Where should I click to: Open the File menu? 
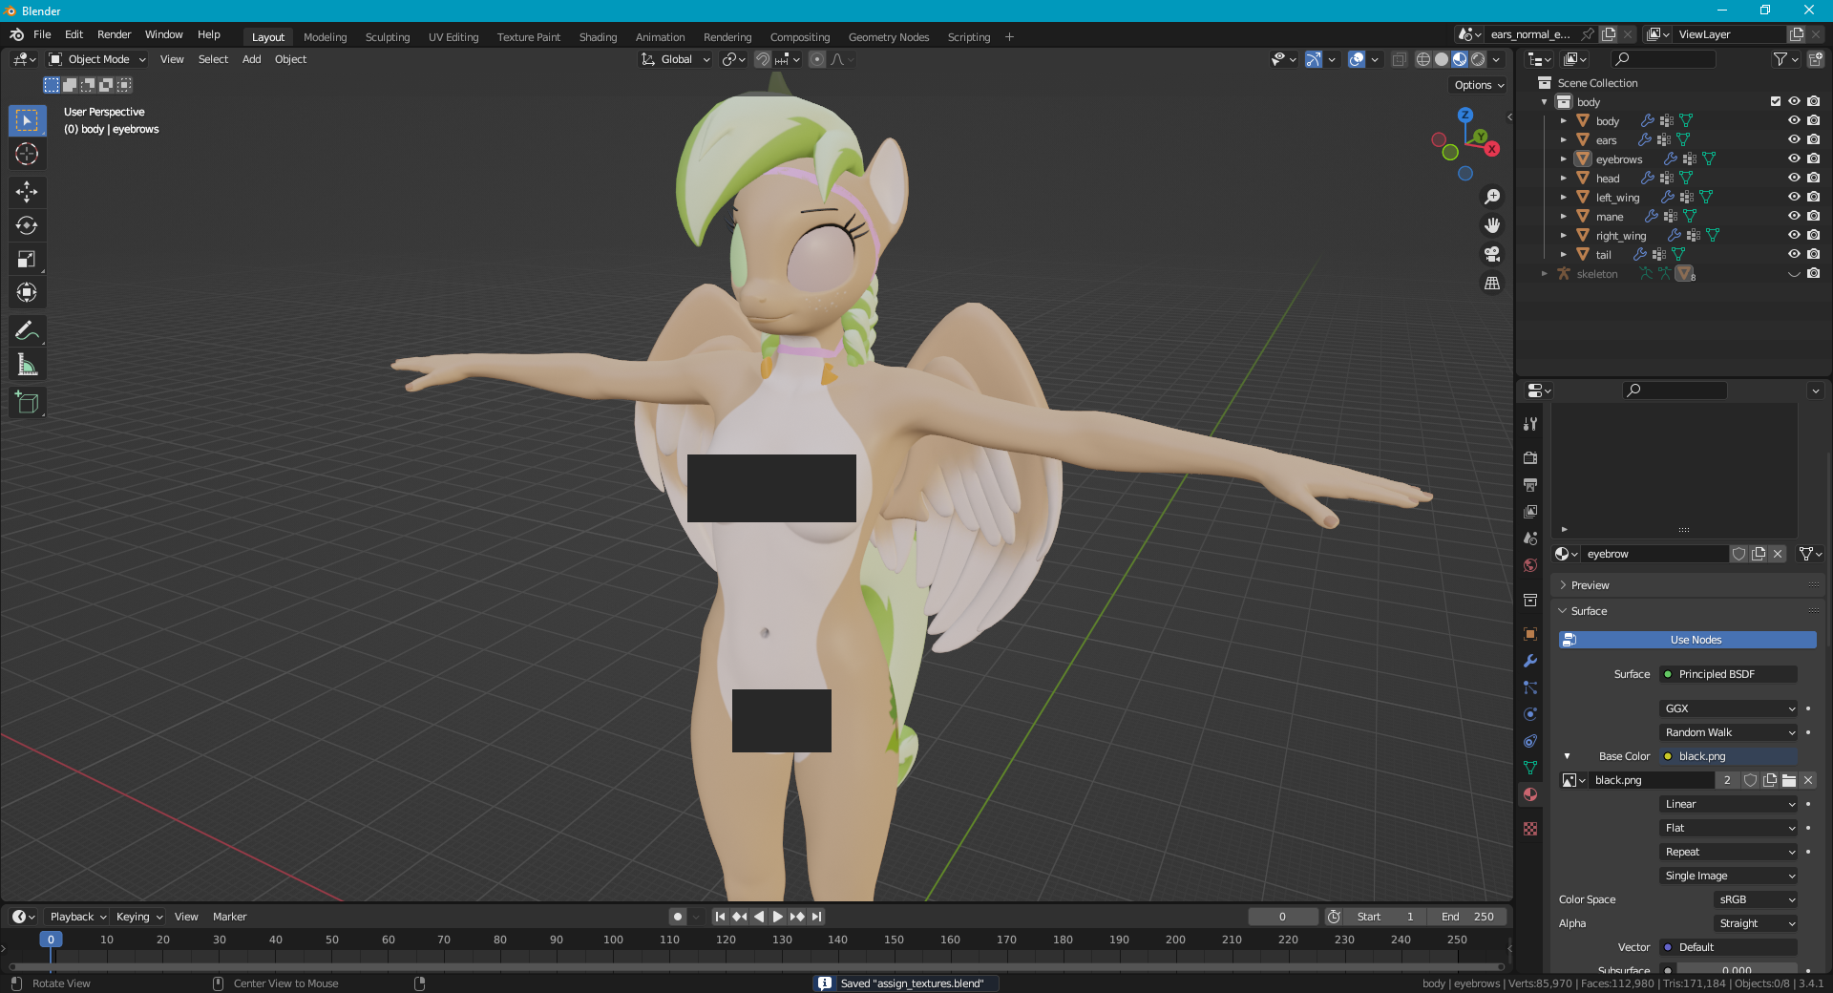(42, 34)
